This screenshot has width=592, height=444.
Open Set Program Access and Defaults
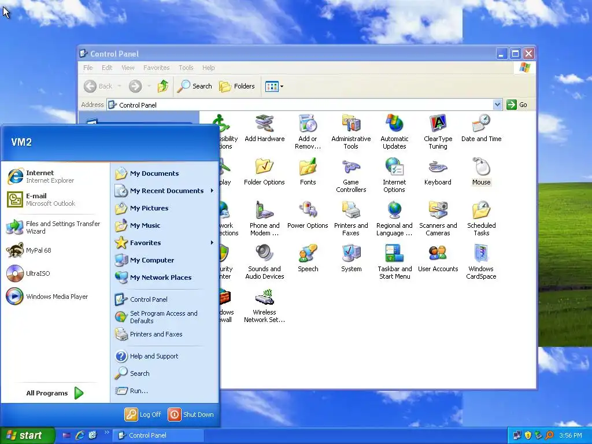coord(165,317)
